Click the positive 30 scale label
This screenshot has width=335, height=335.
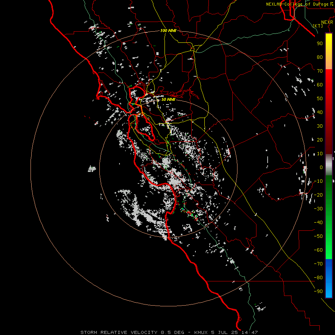pyautogui.click(x=320, y=126)
